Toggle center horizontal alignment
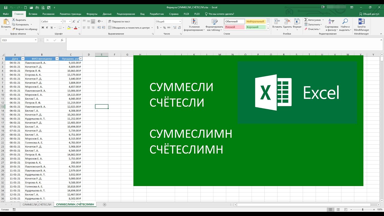 88,28
